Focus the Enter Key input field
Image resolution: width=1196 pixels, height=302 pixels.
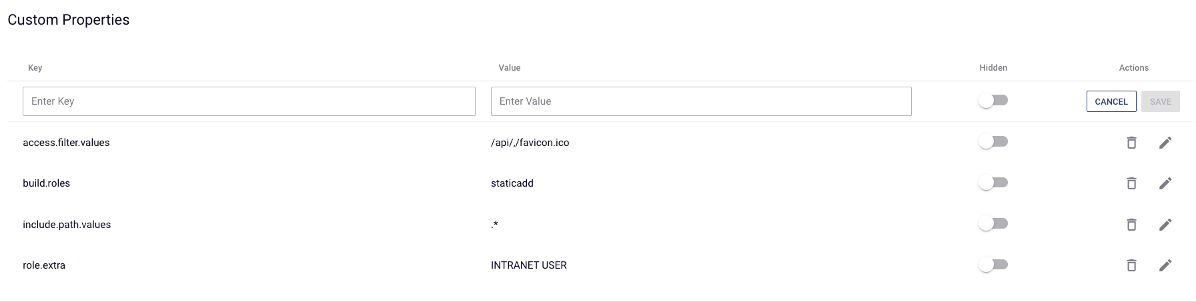pyautogui.click(x=249, y=101)
